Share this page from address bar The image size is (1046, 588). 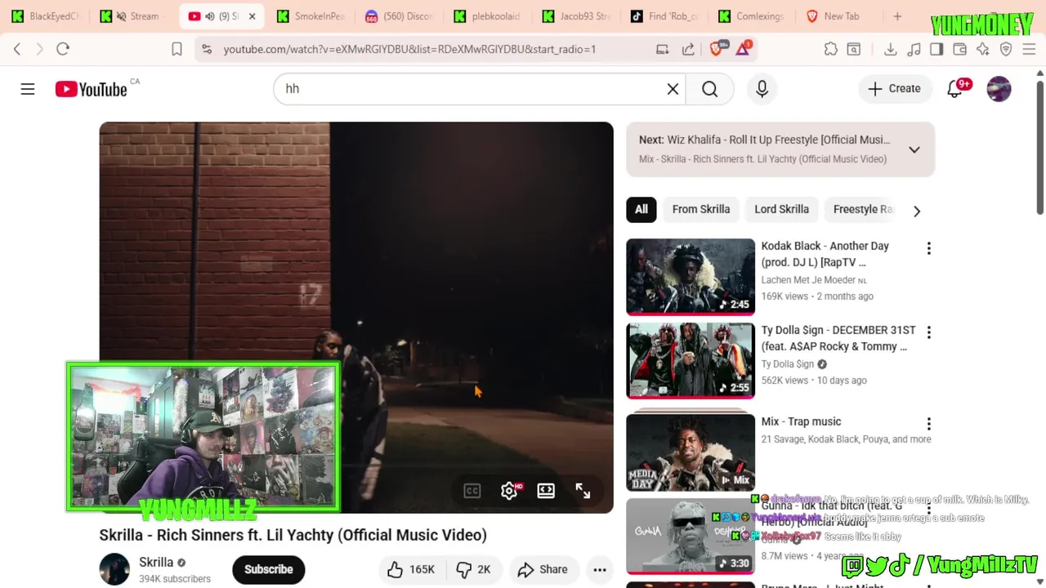[688, 49]
